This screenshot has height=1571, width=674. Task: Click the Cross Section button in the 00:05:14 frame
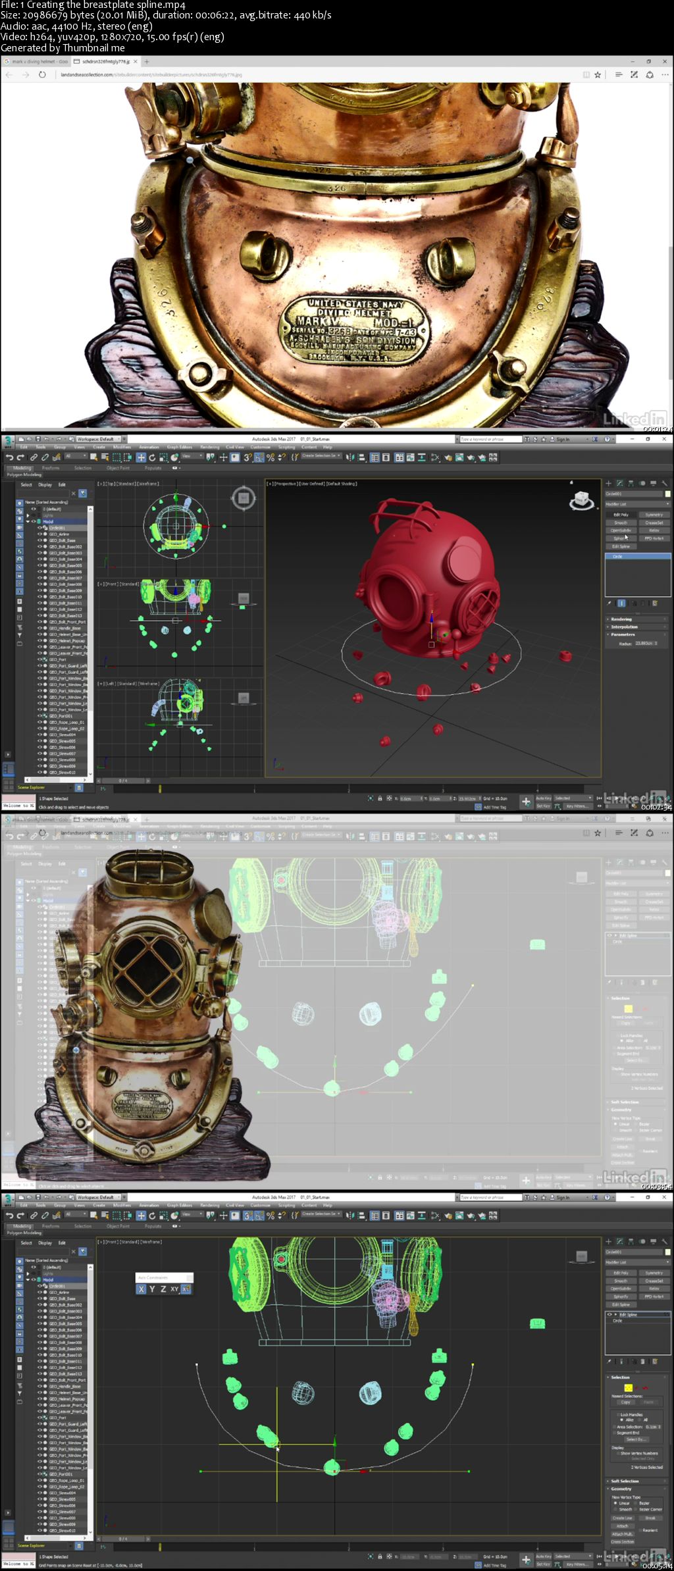(x=623, y=1541)
